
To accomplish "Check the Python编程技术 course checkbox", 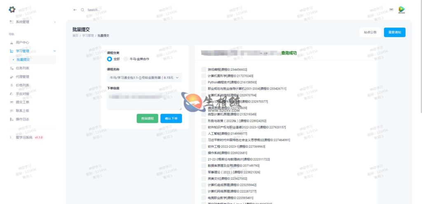I will tap(204, 82).
